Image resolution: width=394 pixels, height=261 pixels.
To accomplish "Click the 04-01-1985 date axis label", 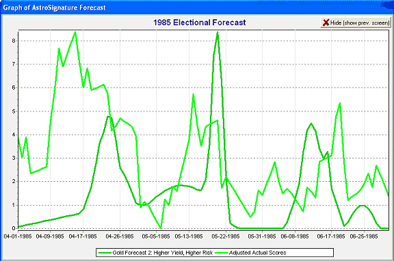I will coord(18,236).
